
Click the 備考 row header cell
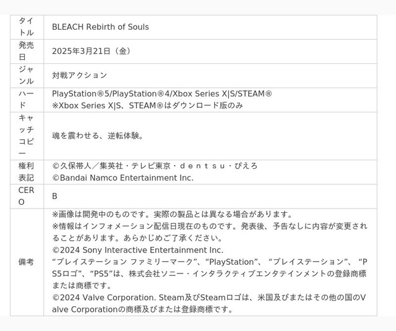point(27,262)
